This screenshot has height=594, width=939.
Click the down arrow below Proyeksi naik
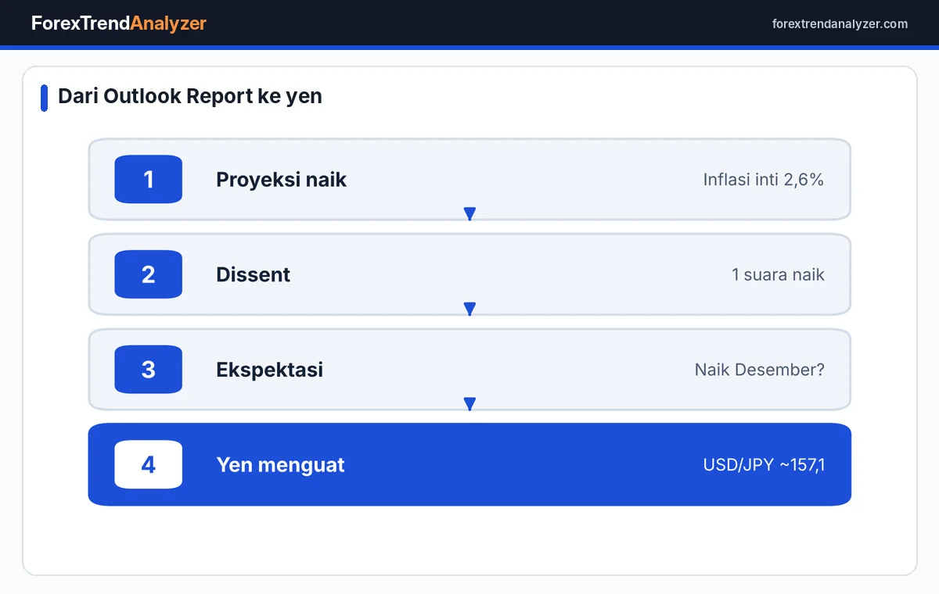tap(469, 213)
